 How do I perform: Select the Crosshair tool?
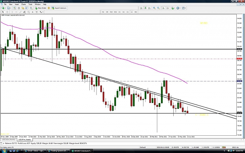coord(7,12)
